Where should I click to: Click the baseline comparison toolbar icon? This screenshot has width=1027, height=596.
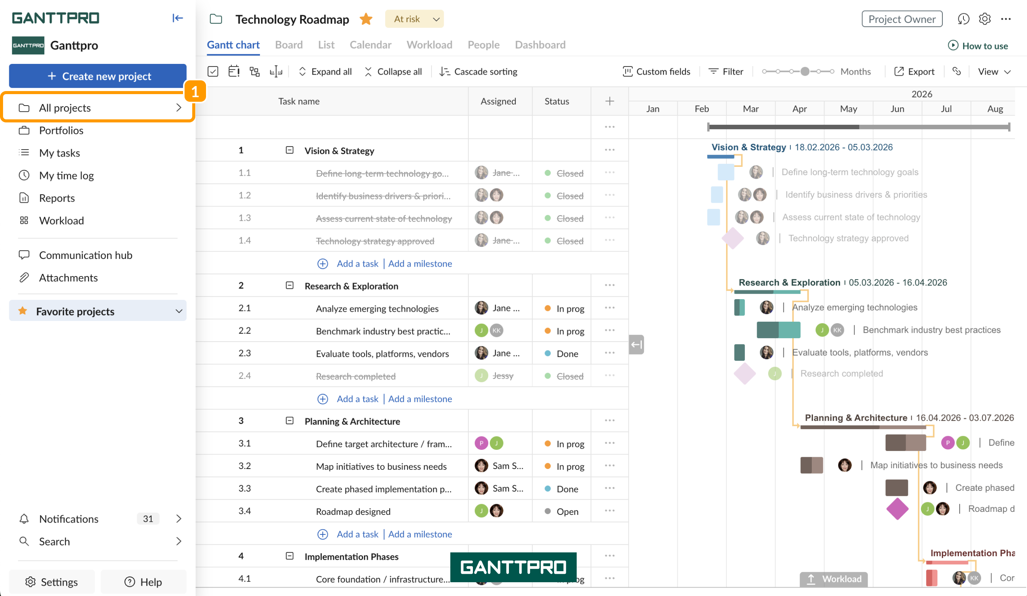(276, 72)
